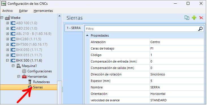Expand the ABD 250 (1.0) node

8,28
